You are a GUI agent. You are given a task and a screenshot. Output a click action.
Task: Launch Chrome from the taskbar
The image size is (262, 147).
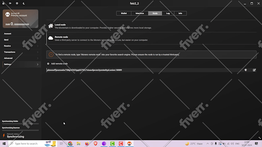[70, 144]
